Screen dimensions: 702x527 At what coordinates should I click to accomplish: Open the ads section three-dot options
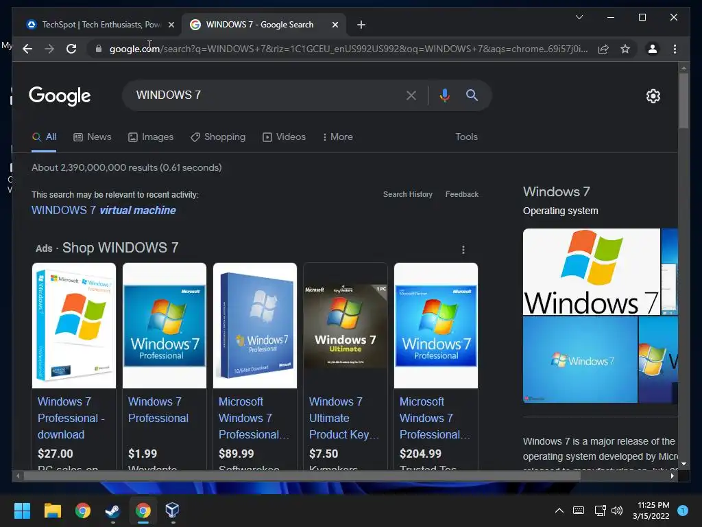[463, 250]
